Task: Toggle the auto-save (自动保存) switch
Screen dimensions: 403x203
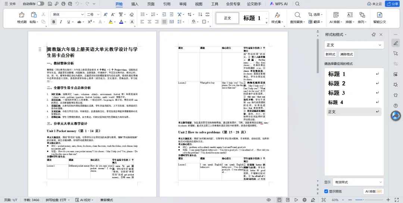Action: [x=40, y=4]
